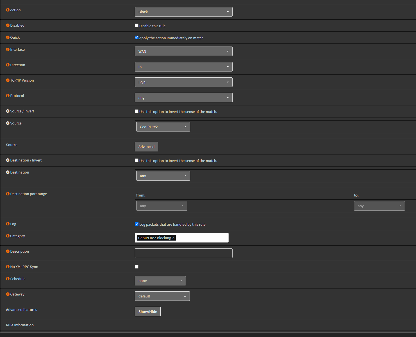
Task: Open the Schedule dropdown set to none
Action: 160,281
